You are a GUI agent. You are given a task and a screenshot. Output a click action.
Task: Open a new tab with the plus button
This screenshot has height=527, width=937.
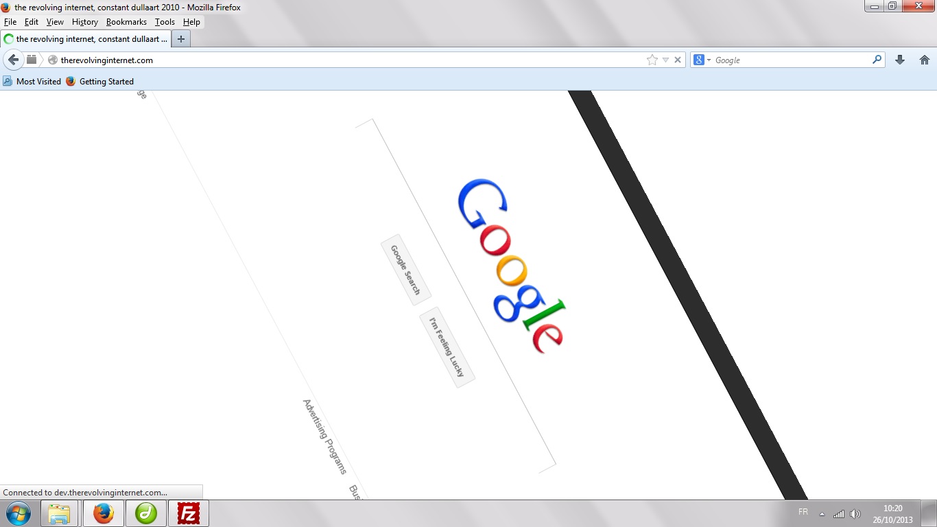pyautogui.click(x=181, y=39)
